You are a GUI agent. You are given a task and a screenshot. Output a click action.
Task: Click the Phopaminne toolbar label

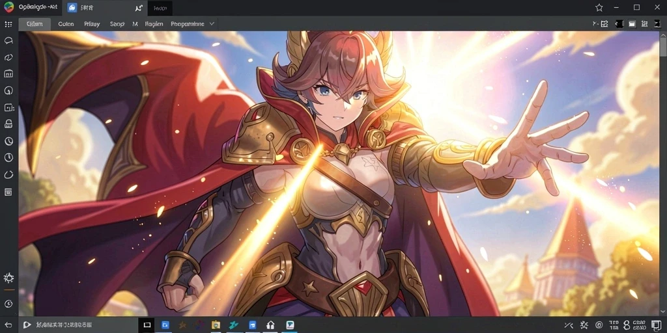point(187,24)
